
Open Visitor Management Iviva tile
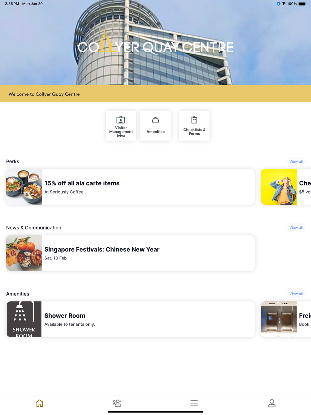pyautogui.click(x=121, y=126)
